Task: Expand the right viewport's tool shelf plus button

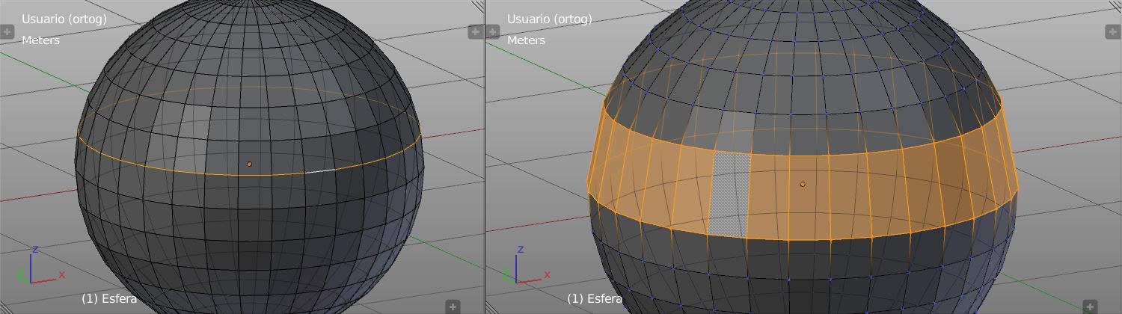Action: click(x=492, y=31)
